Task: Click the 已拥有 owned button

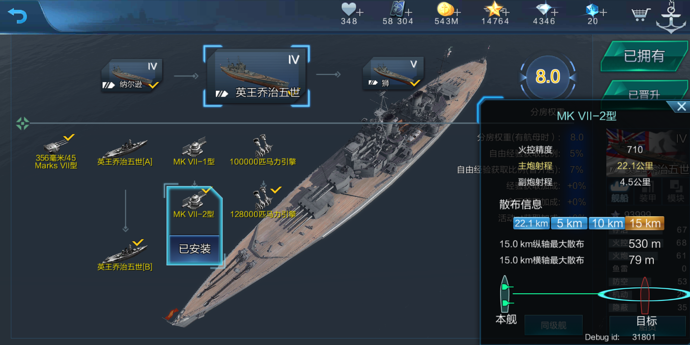Action: 644,56
